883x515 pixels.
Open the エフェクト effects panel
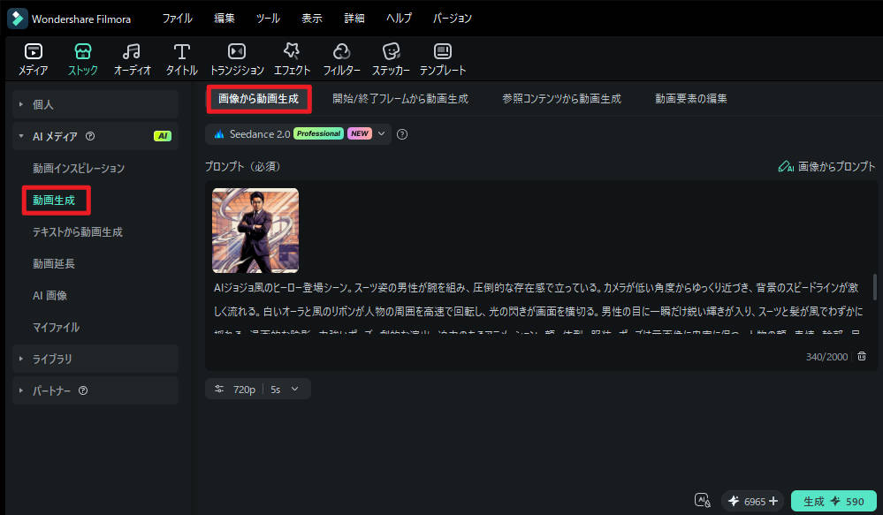point(292,59)
